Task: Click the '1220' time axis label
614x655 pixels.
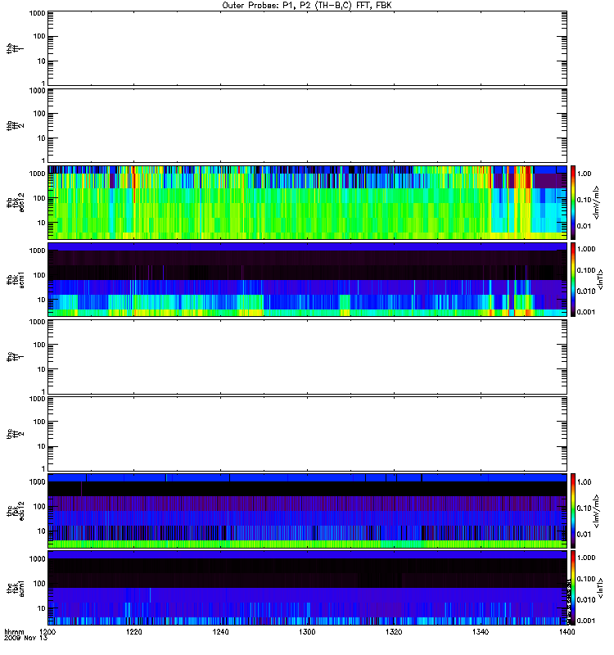Action: tap(134, 632)
